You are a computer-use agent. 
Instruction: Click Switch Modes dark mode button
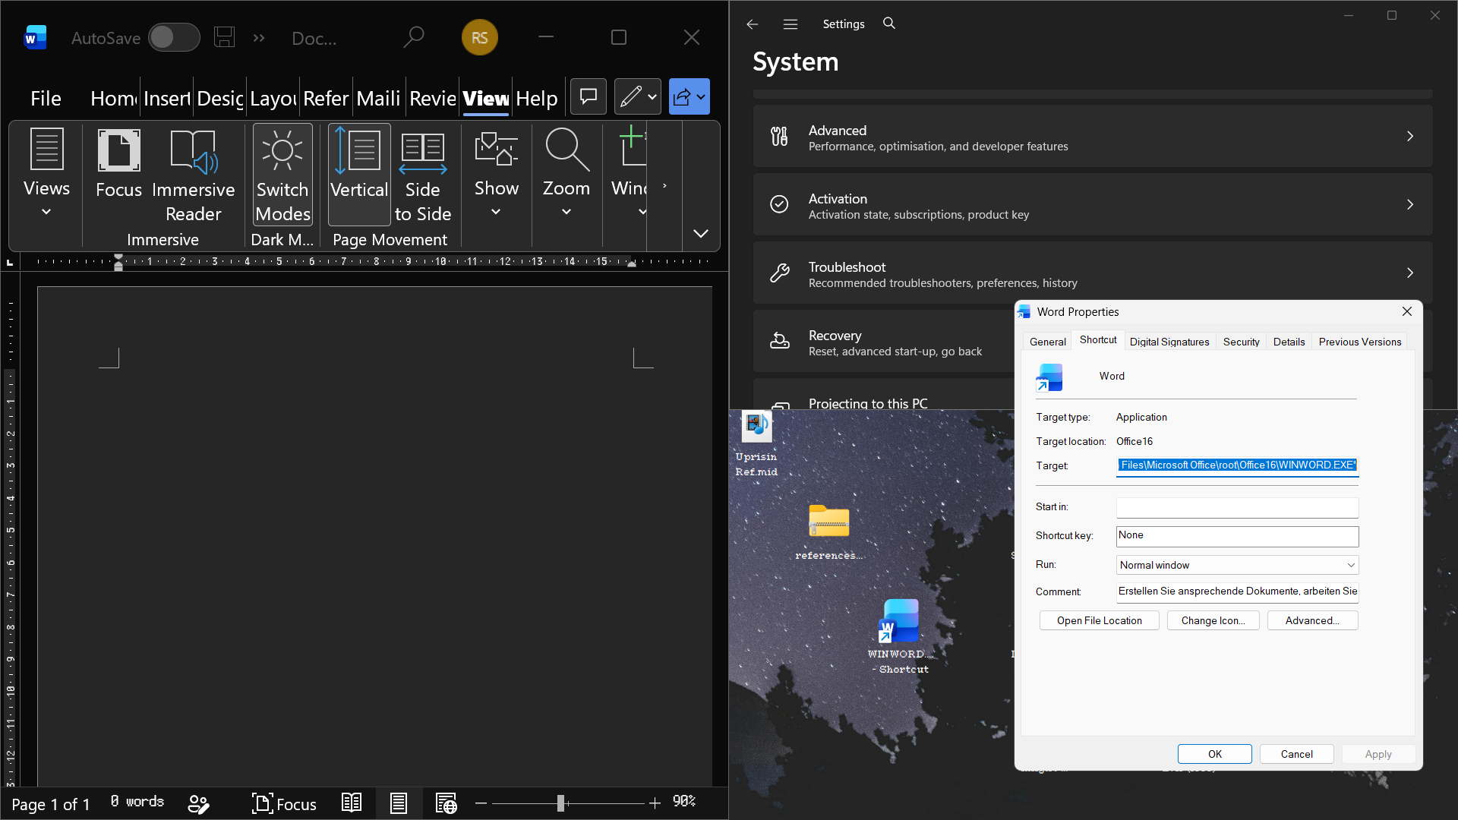(282, 175)
